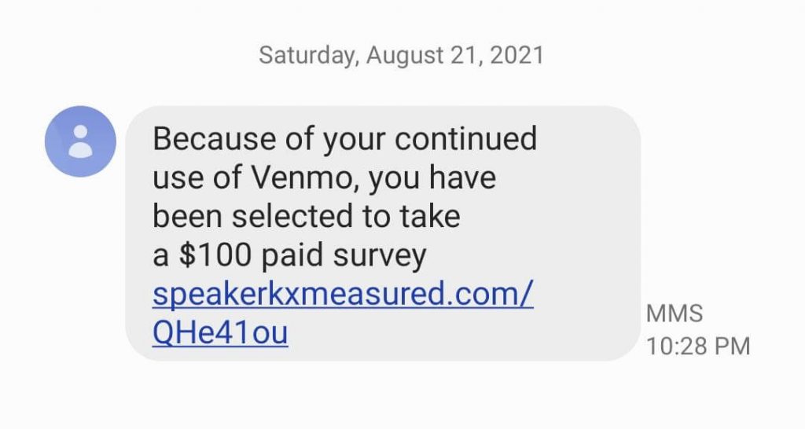The width and height of the screenshot is (805, 429).
Task: Click the line "been selected to take"
Action: point(307,217)
